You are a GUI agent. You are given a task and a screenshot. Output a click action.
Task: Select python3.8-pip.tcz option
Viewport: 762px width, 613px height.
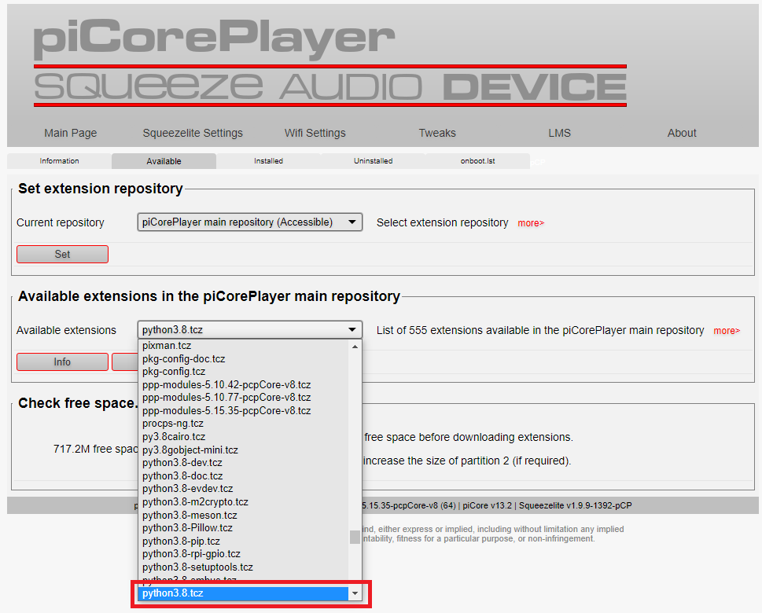point(244,541)
